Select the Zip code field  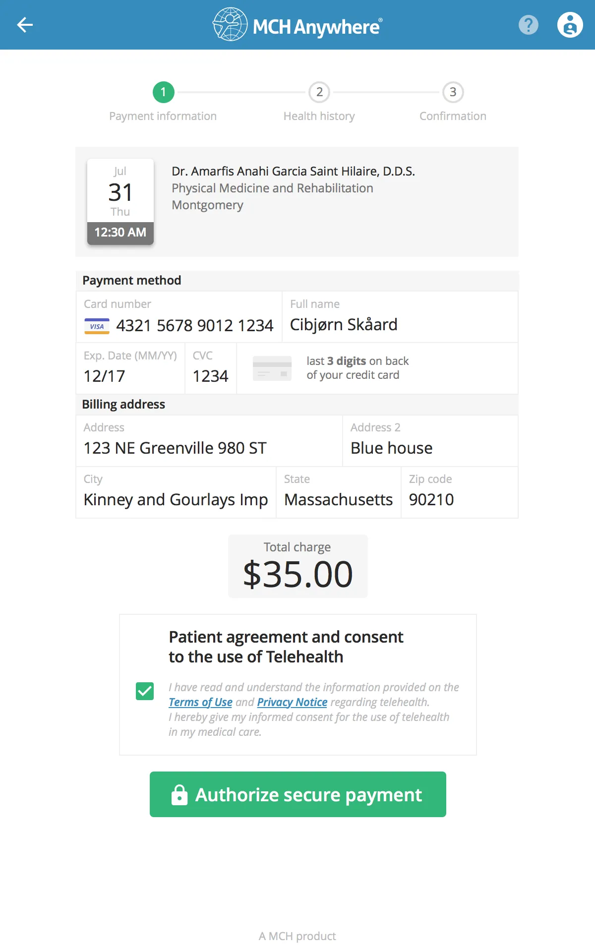coord(459,499)
